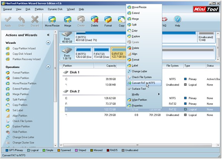The height and width of the screenshot is (159, 222).
Task: Click the Create toolbar icon
Action: (81, 21)
